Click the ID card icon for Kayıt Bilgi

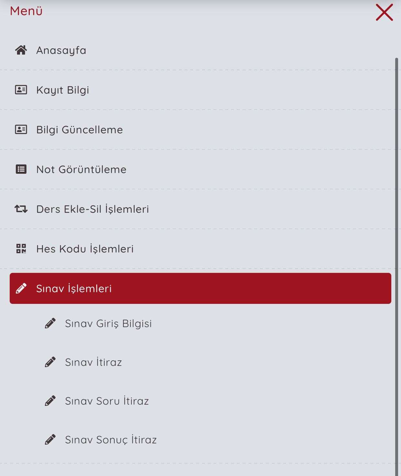click(21, 90)
